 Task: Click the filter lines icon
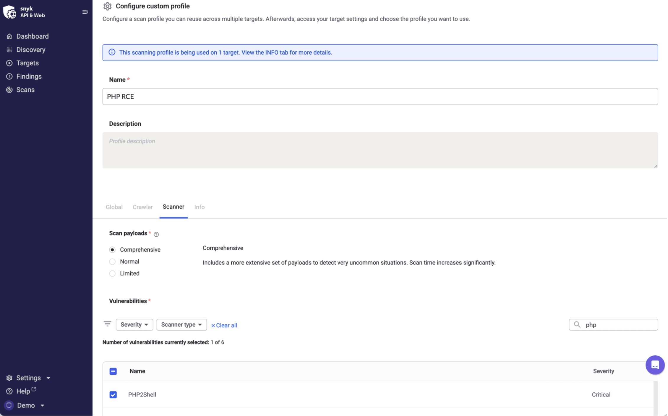pos(107,324)
